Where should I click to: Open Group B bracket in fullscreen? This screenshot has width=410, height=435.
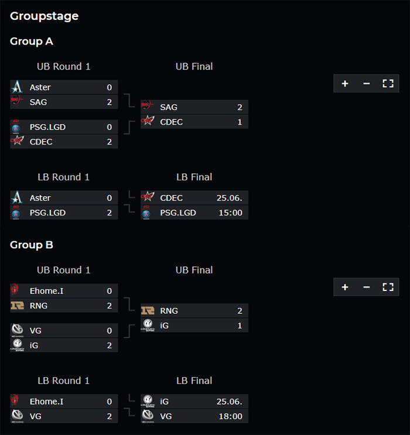click(388, 287)
